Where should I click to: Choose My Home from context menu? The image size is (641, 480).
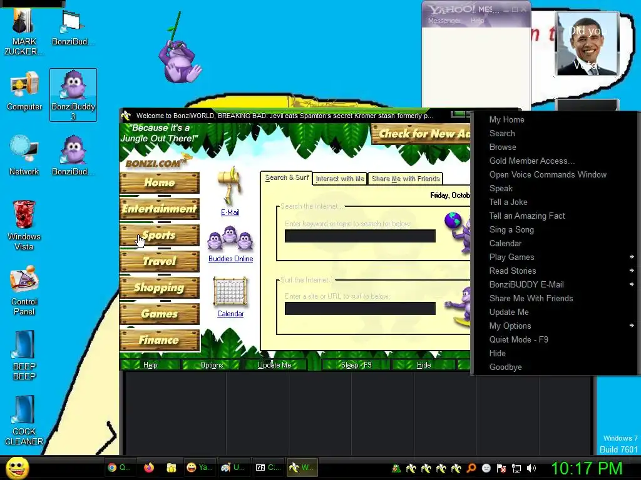click(x=555, y=119)
